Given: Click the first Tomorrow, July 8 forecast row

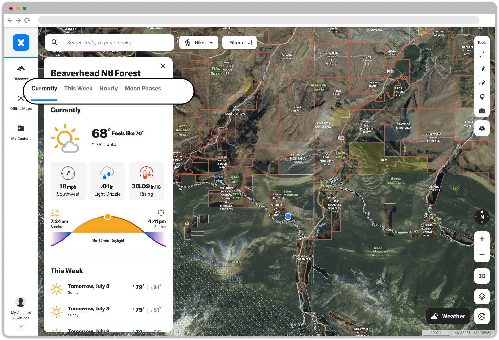Looking at the screenshot, I should pyautogui.click(x=108, y=289).
